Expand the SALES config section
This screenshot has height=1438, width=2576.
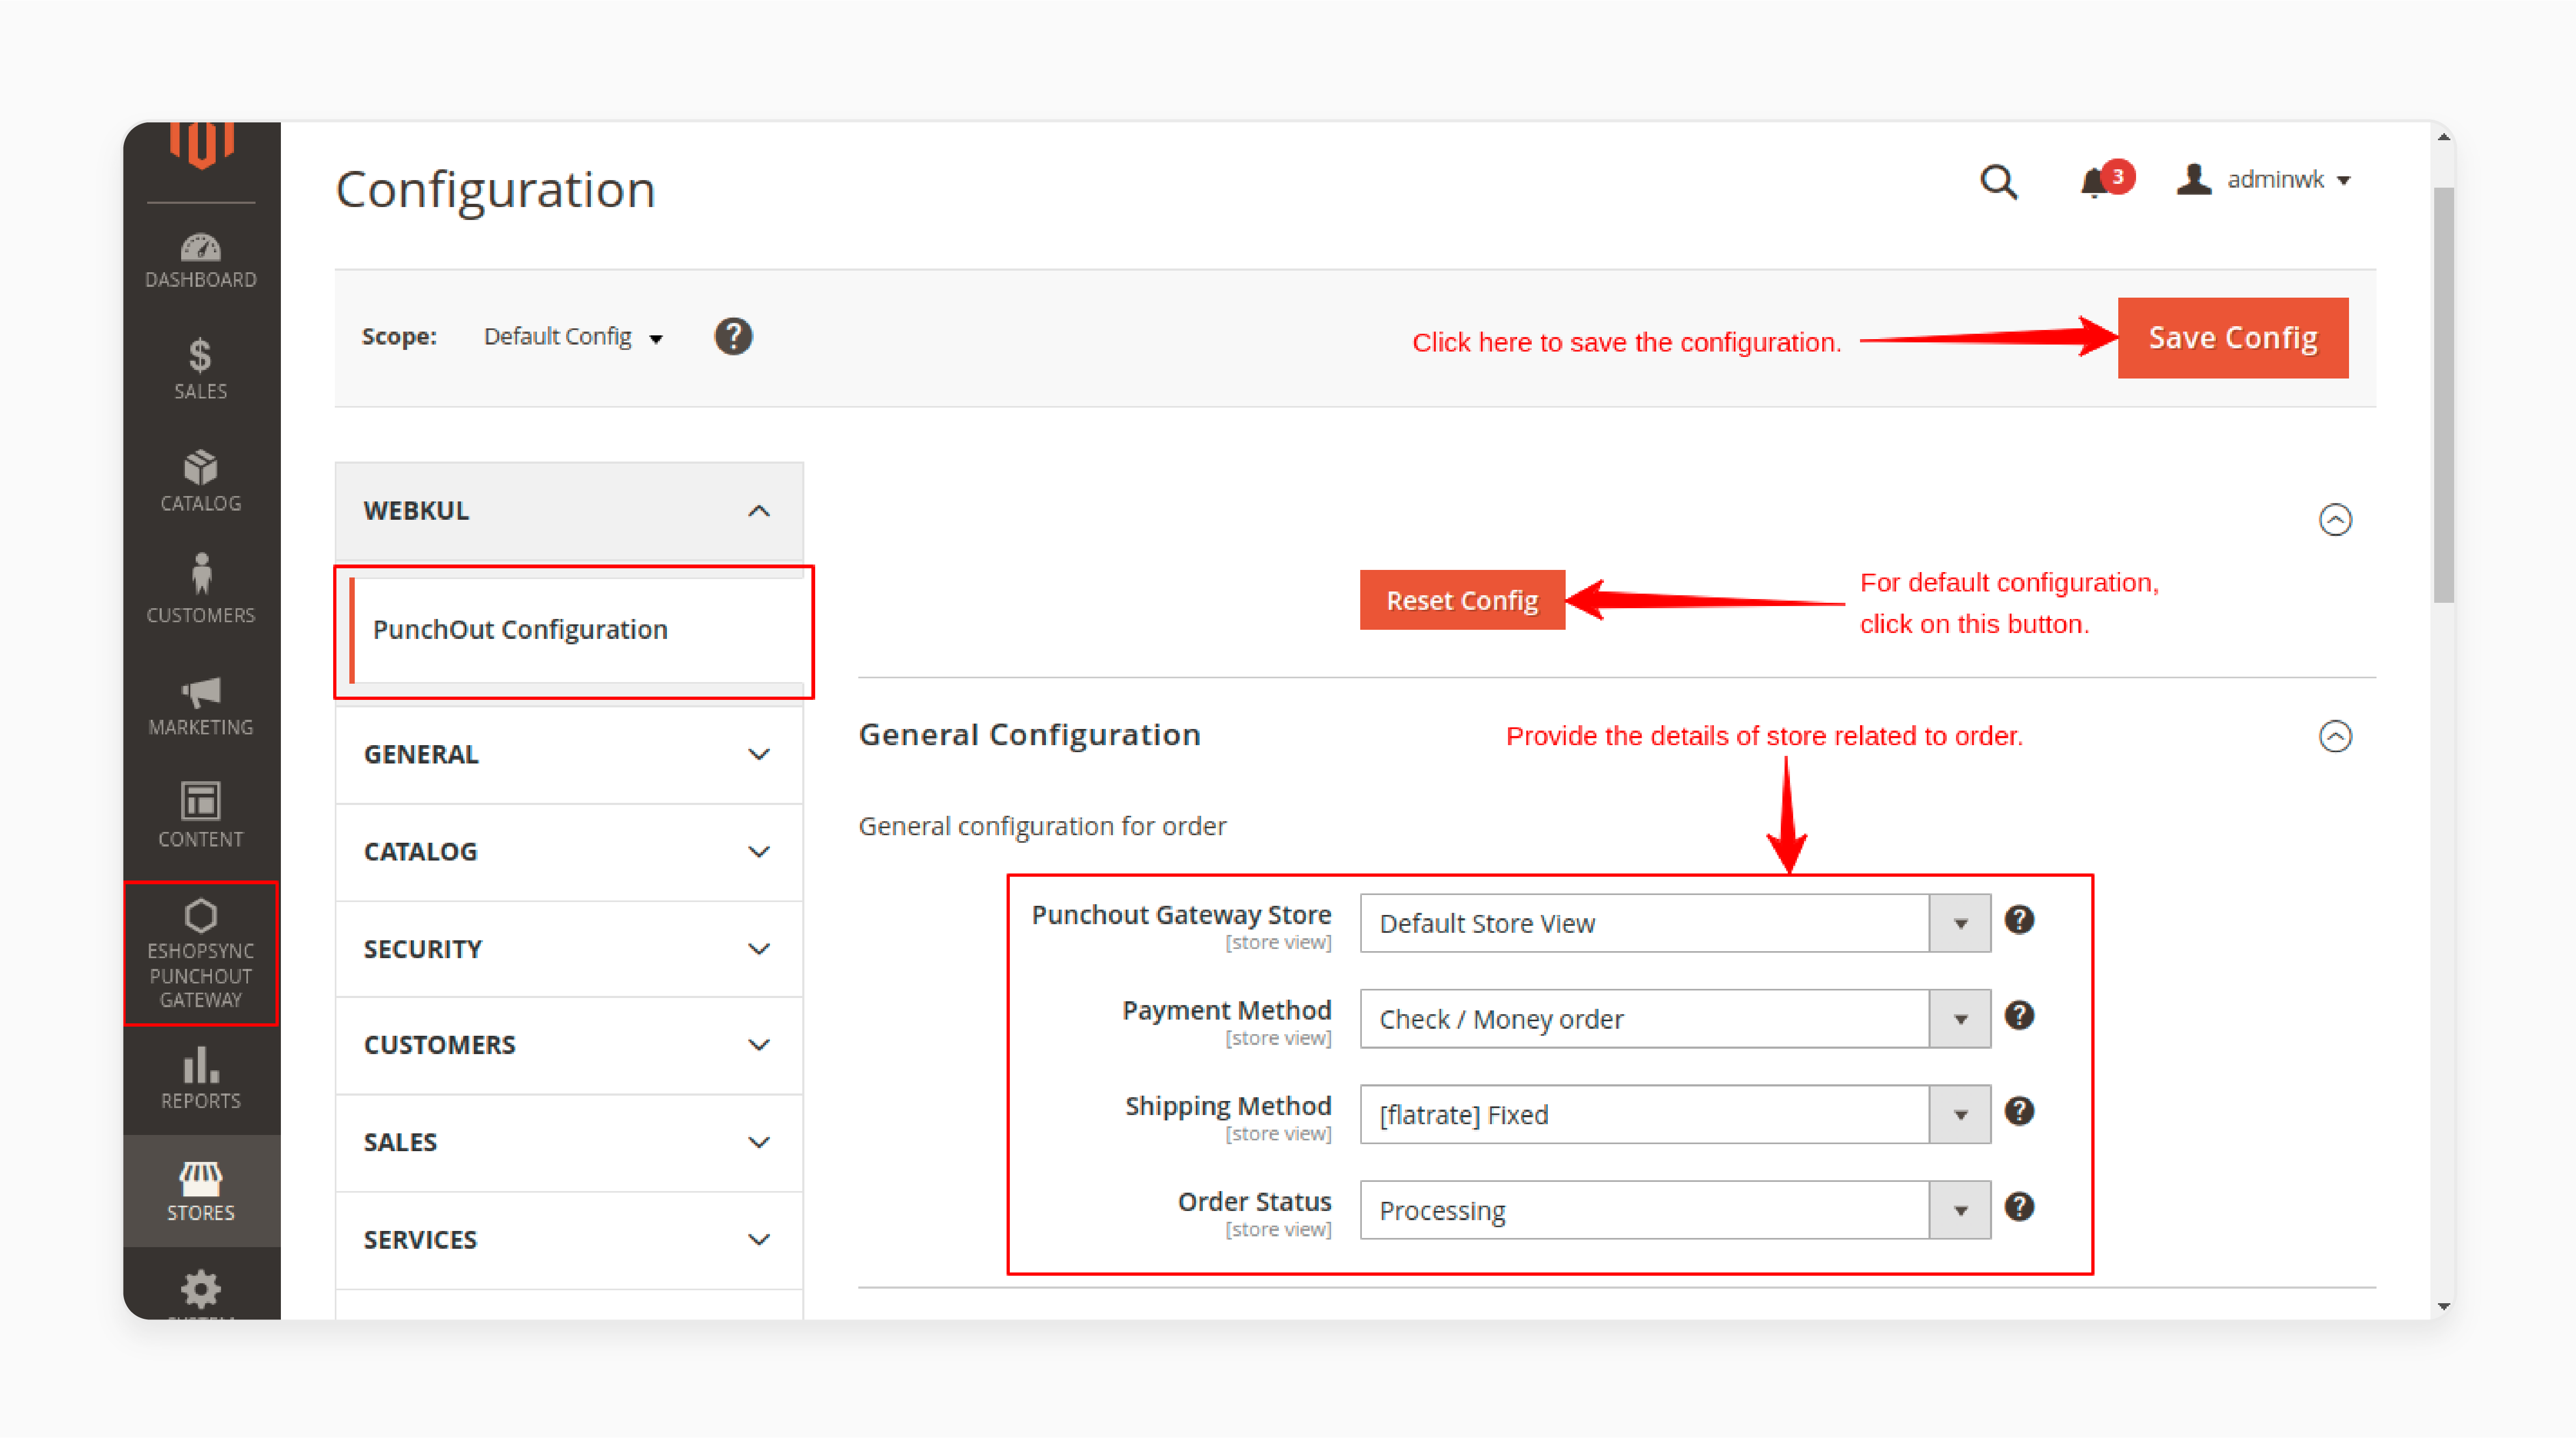(569, 1142)
